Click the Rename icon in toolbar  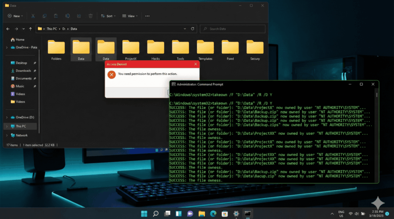(67, 16)
